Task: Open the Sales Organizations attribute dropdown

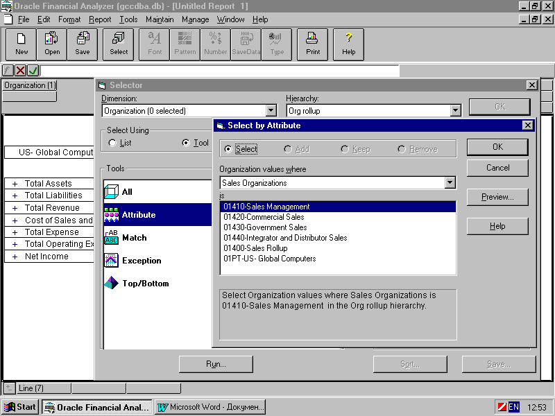Action: [450, 183]
